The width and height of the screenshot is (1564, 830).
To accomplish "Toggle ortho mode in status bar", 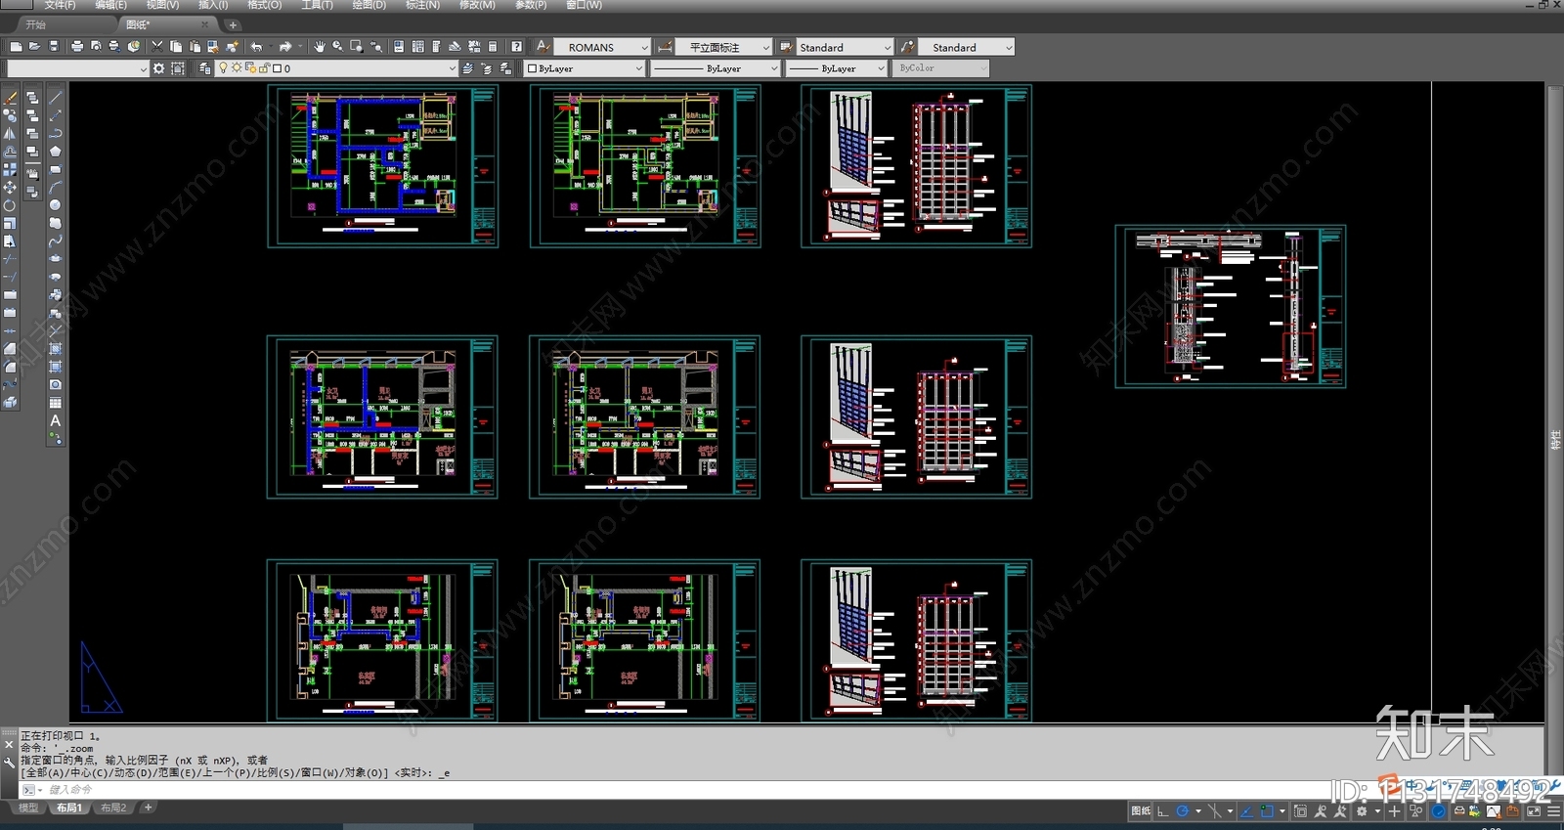I will click(x=1162, y=811).
